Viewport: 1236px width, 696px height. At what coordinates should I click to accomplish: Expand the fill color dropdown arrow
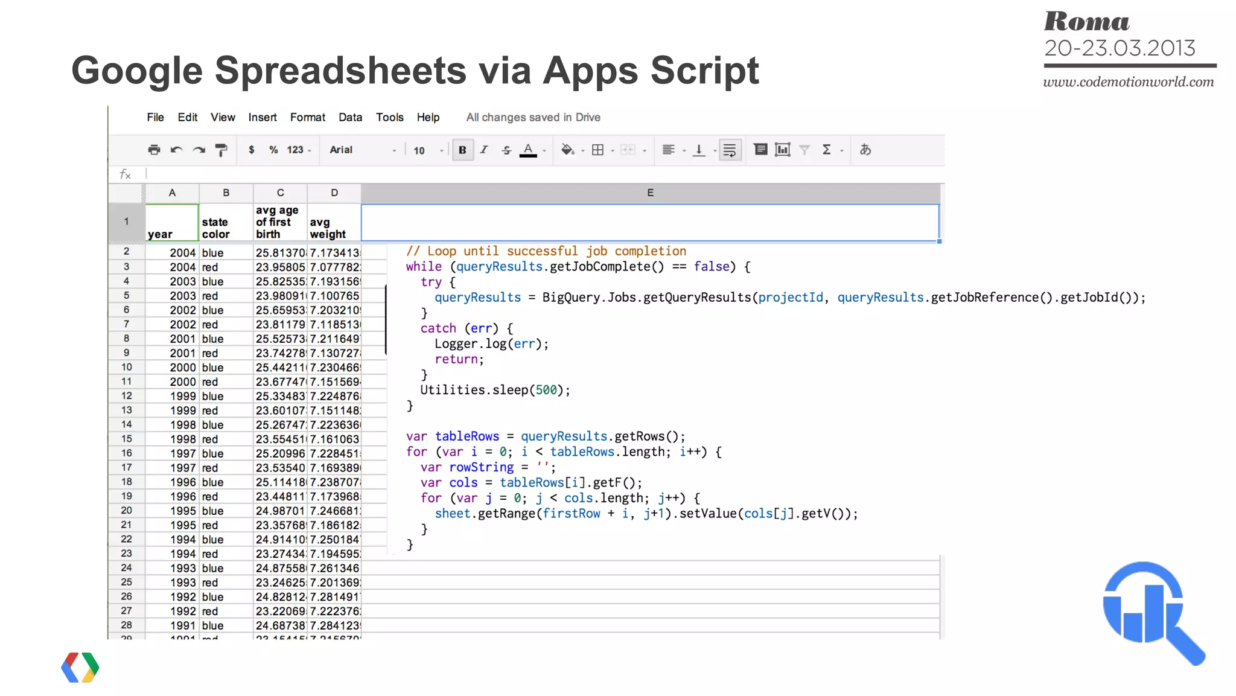click(x=582, y=151)
